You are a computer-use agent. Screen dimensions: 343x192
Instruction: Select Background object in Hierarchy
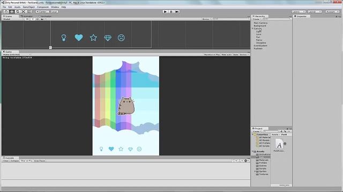(260, 26)
